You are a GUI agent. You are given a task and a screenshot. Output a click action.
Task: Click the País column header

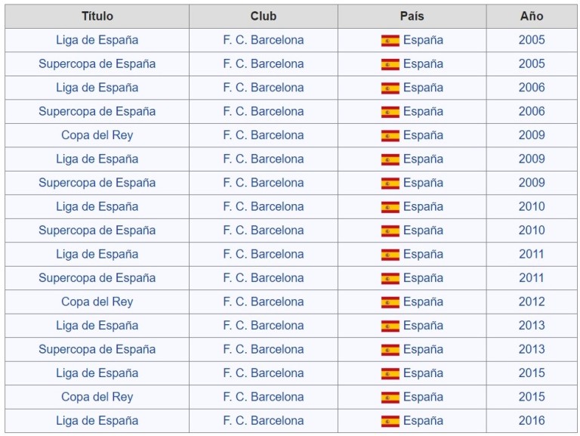pos(412,17)
